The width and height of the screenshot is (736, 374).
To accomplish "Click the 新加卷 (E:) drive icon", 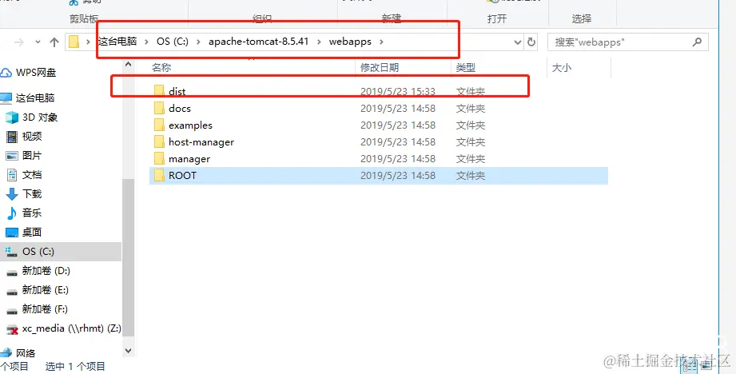I will (x=12, y=291).
